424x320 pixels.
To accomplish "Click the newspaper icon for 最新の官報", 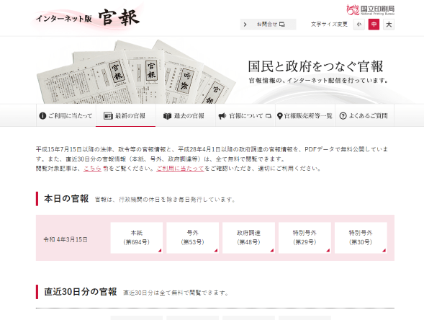I will pyautogui.click(x=108, y=116).
